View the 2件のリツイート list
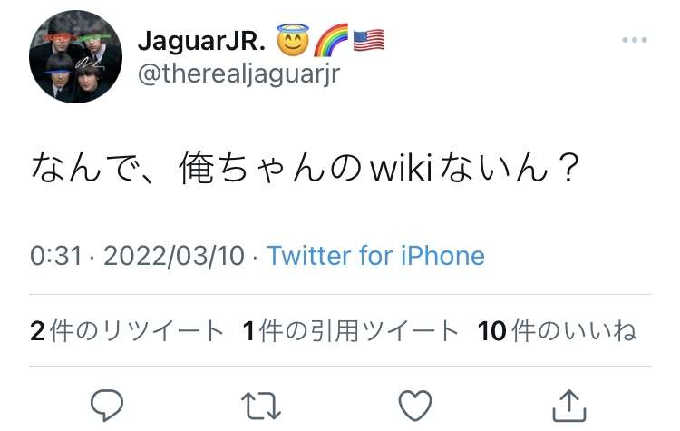This screenshot has height=431, width=680. pyautogui.click(x=127, y=331)
